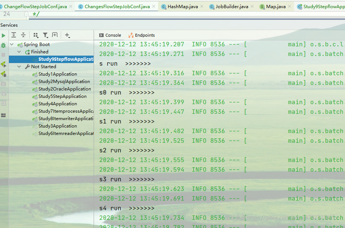Image resolution: width=345 pixels, height=228 pixels.
Task: Select the ChangesFlowStepJobConf.java editor tab
Action: click(117, 7)
